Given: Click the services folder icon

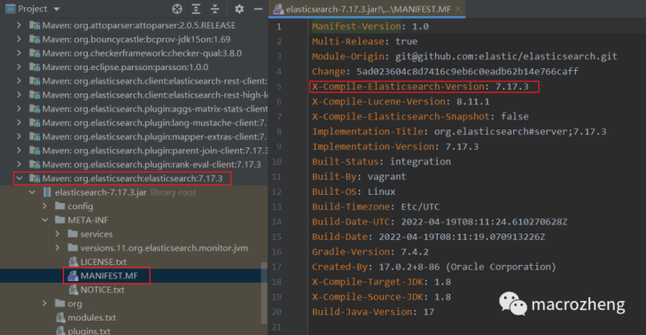Looking at the screenshot, I should coord(73,234).
